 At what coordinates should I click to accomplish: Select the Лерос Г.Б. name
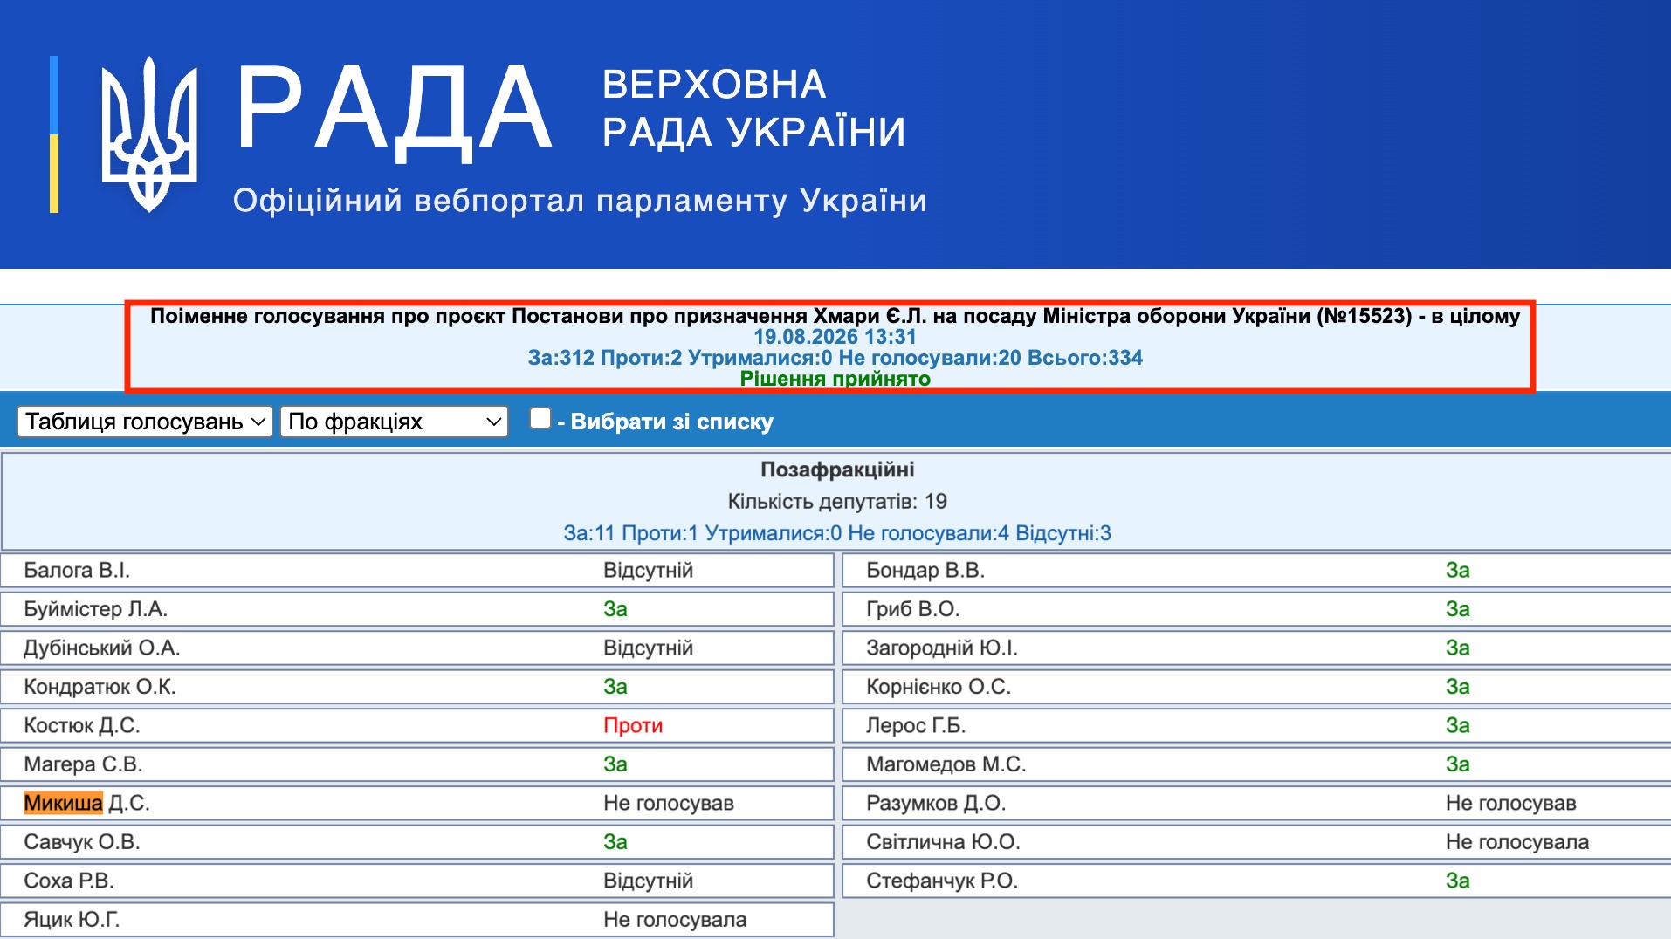click(x=916, y=725)
